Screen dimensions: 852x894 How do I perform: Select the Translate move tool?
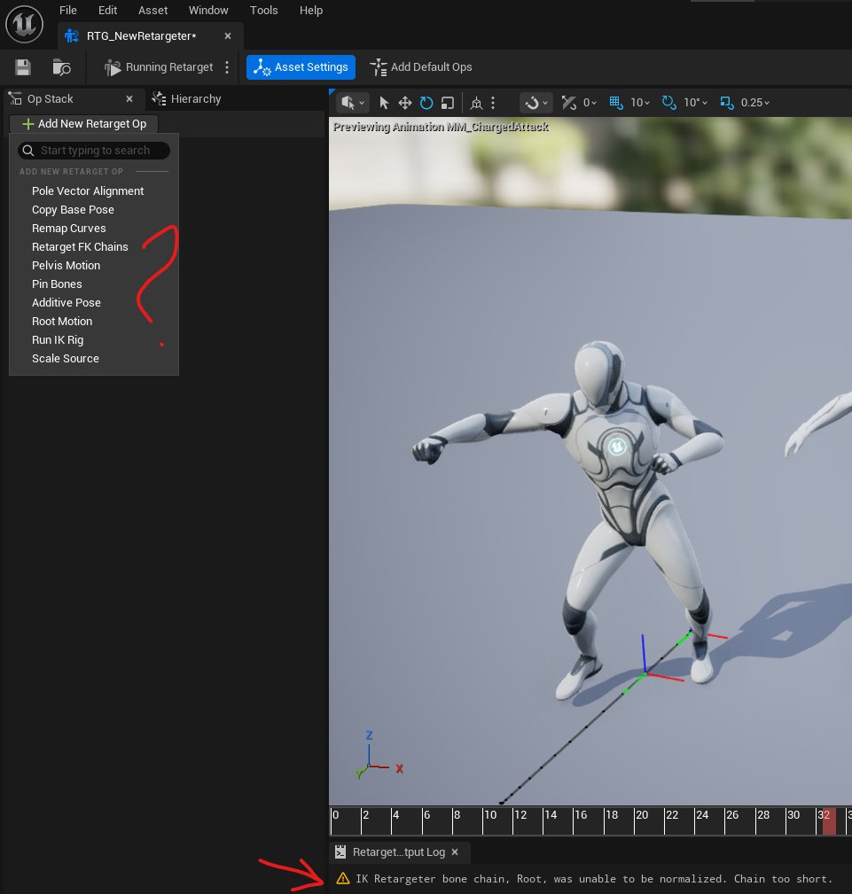(x=405, y=103)
